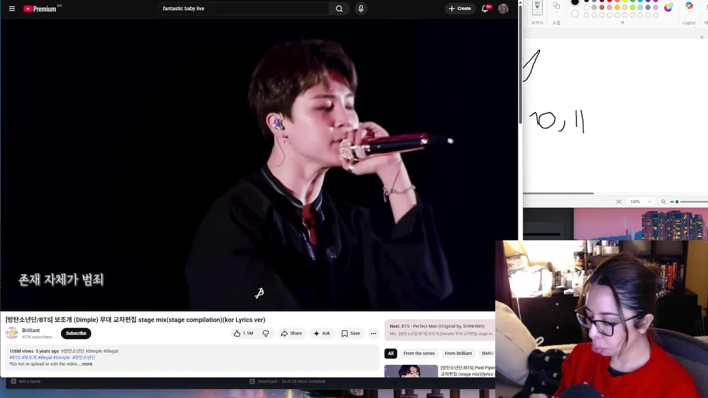This screenshot has height=398, width=708.
Task: Open the Brilliant channel name link
Action: (x=31, y=331)
